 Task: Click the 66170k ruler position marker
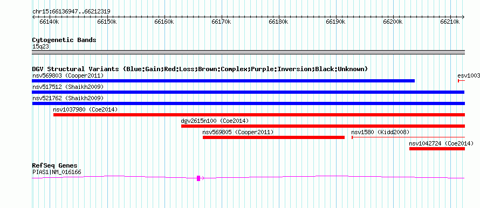click(x=221, y=22)
